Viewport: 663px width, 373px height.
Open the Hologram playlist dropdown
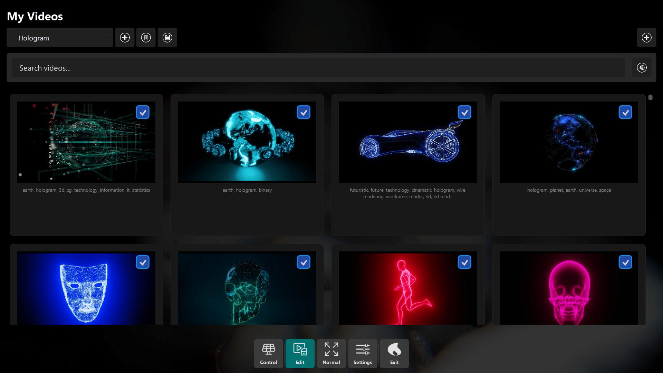pos(60,38)
